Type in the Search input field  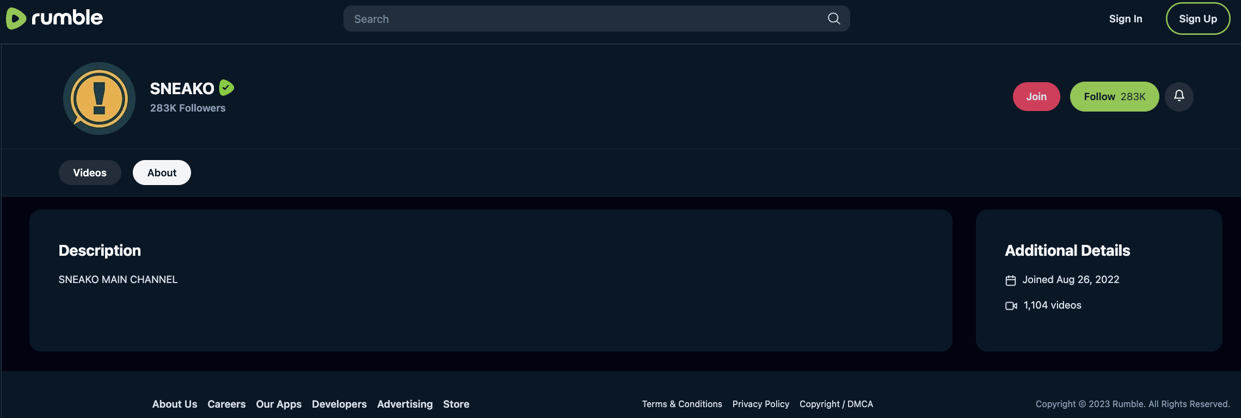582,19
